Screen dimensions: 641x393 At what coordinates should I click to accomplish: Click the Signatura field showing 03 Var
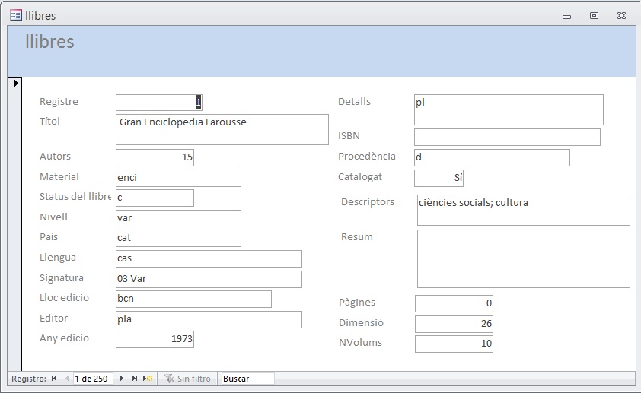(x=209, y=279)
